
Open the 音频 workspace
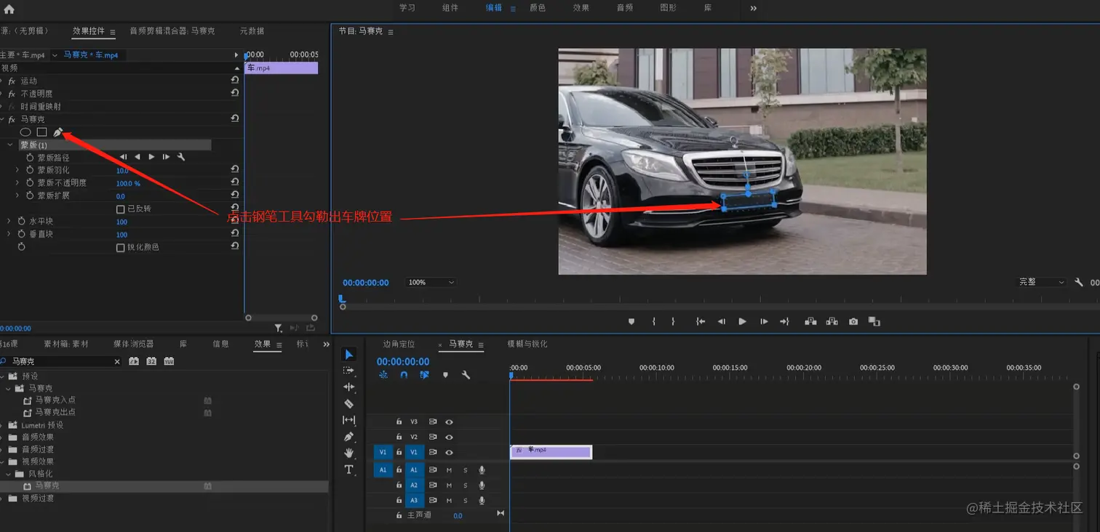(x=625, y=8)
